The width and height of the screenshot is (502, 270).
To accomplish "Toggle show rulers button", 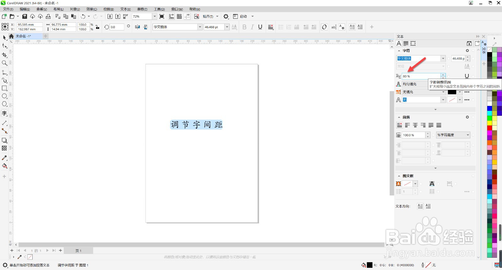I will click(x=172, y=16).
